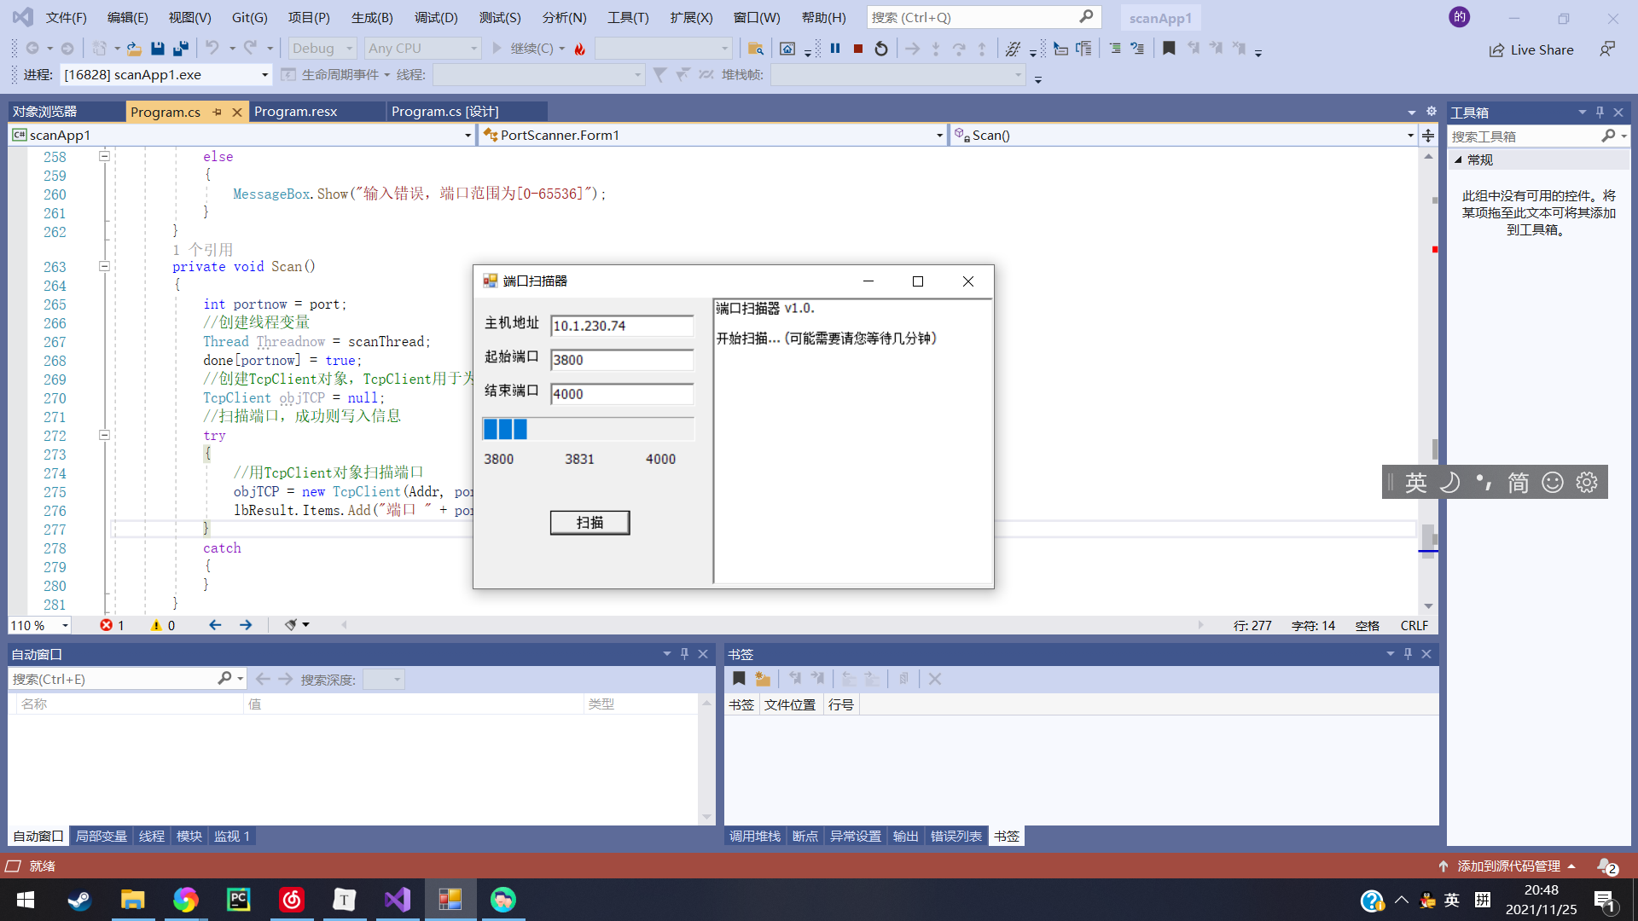Collapse the Scan method at line 263
The width and height of the screenshot is (1638, 921).
104,266
